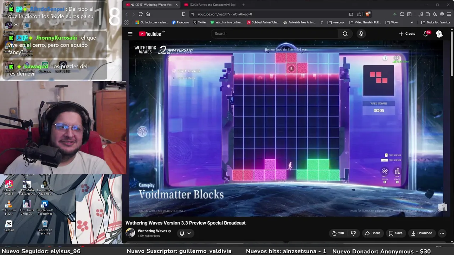454x255 pixels.
Task: Go forward with the browser forward arrow
Action: pos(133,14)
